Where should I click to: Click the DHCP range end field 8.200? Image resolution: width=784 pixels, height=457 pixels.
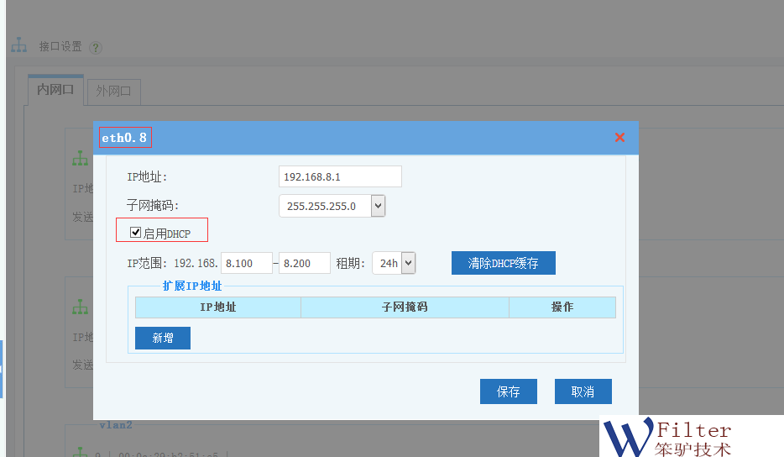pos(304,263)
